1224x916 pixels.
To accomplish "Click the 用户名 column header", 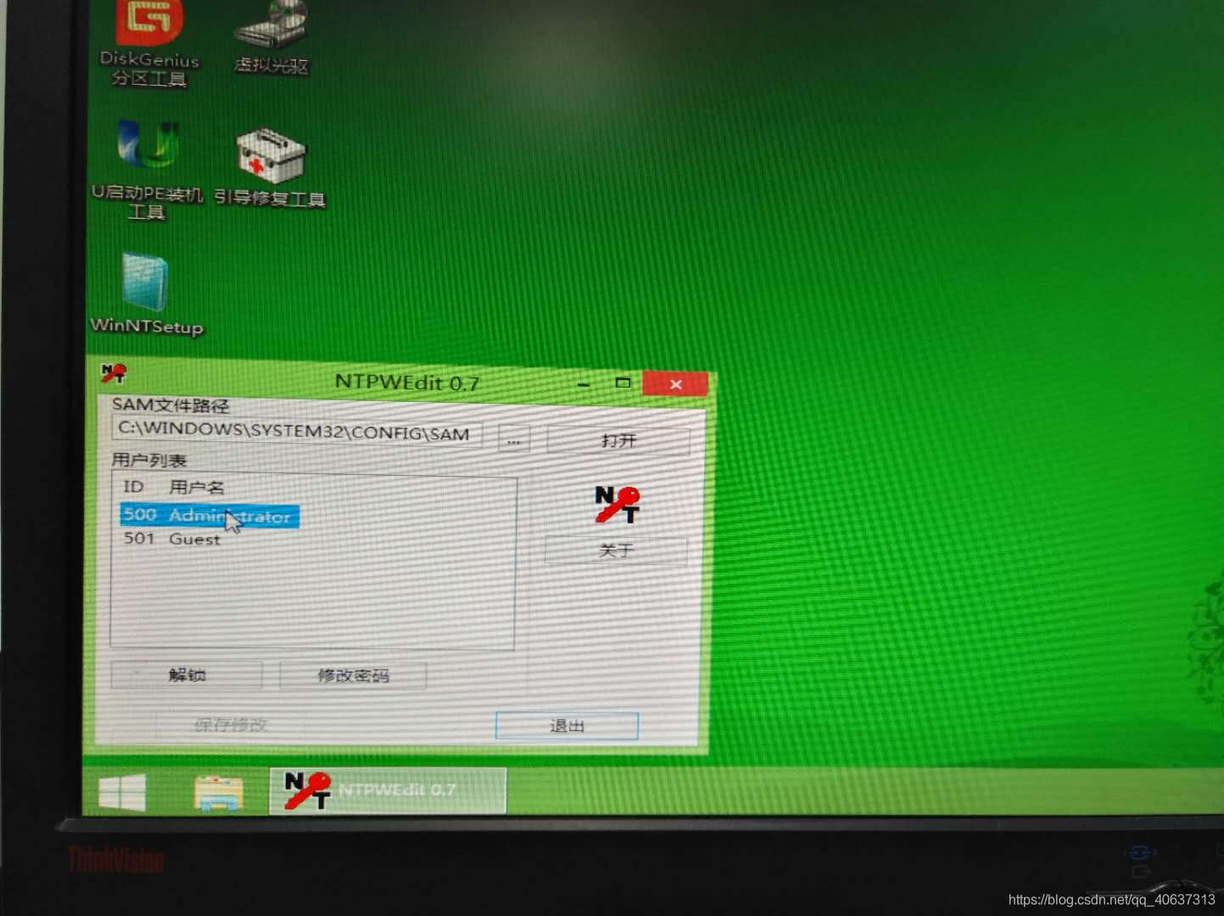I will coord(197,488).
